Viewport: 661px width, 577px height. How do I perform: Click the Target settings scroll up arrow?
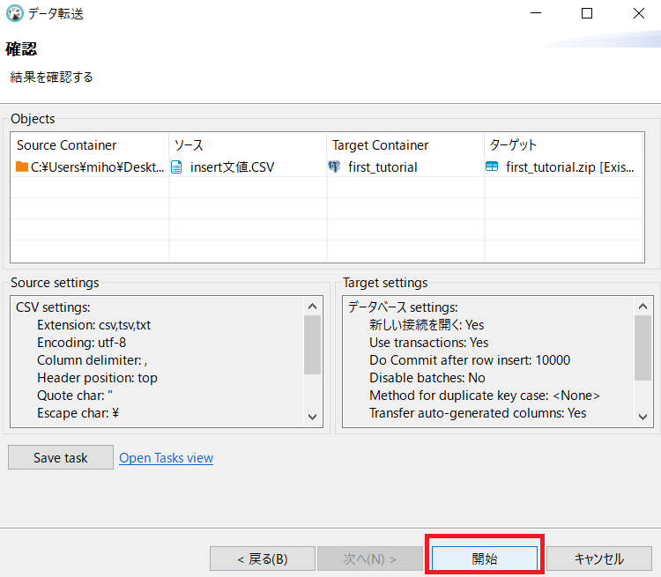pos(642,307)
